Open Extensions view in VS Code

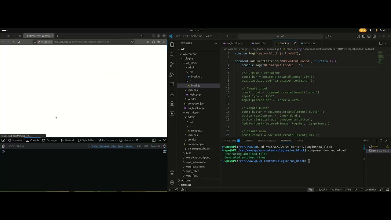tap(172, 84)
